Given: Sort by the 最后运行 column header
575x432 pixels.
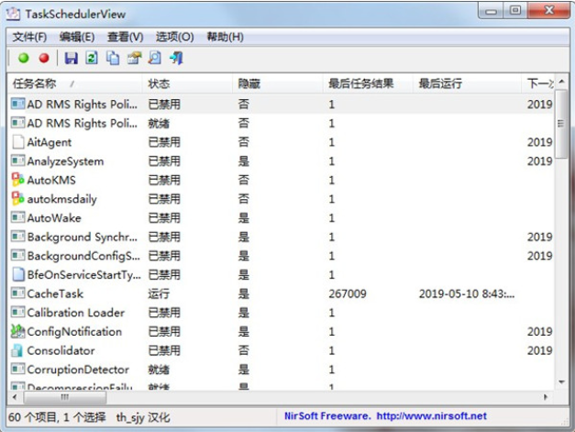Looking at the screenshot, I should click(442, 83).
